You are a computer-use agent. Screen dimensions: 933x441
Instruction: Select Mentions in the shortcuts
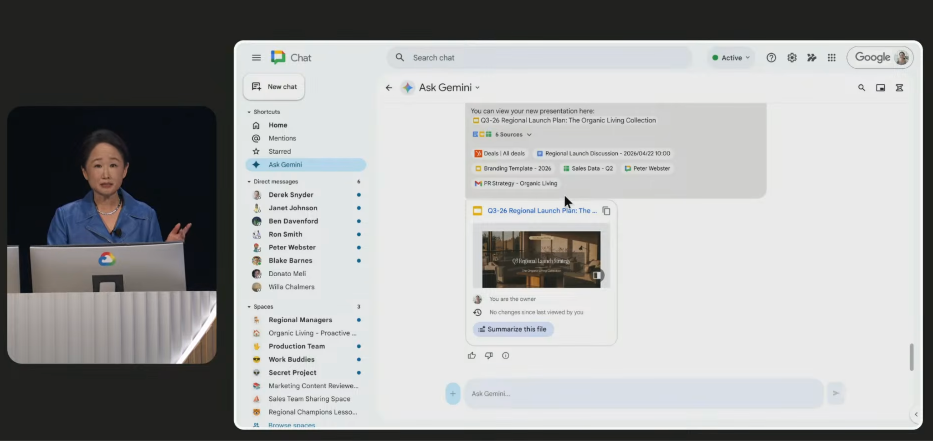[x=282, y=138]
